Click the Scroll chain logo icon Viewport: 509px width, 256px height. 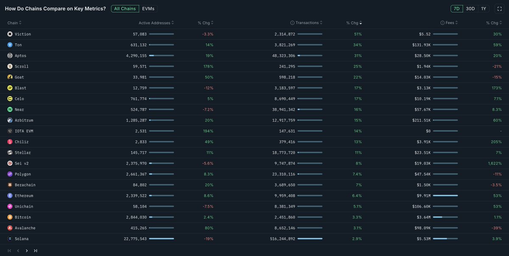tap(10, 66)
